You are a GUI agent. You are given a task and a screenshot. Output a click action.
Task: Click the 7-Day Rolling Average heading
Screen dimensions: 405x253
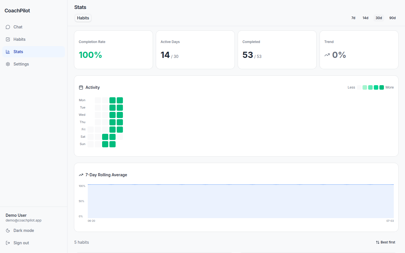pyautogui.click(x=106, y=175)
